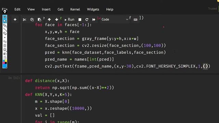
Task: Open the command palette keyboard icon
Action: tap(136, 20)
